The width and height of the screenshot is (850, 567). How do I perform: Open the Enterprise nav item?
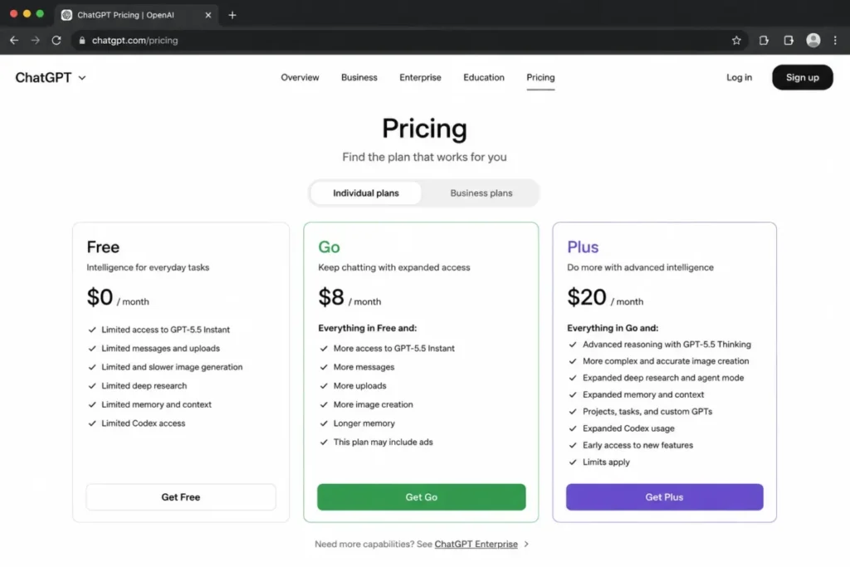[420, 77]
